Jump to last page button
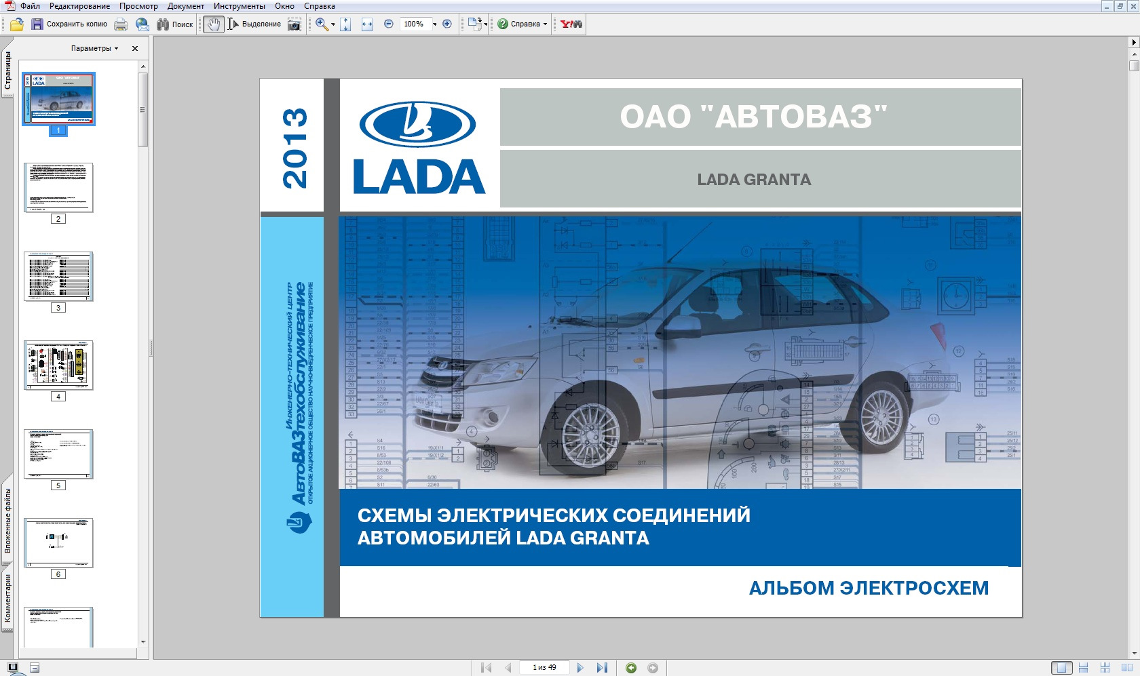The width and height of the screenshot is (1140, 676). [x=602, y=668]
